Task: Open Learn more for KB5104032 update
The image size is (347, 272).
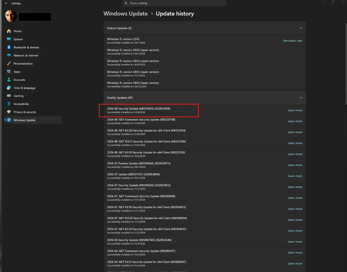Action: 295,231
